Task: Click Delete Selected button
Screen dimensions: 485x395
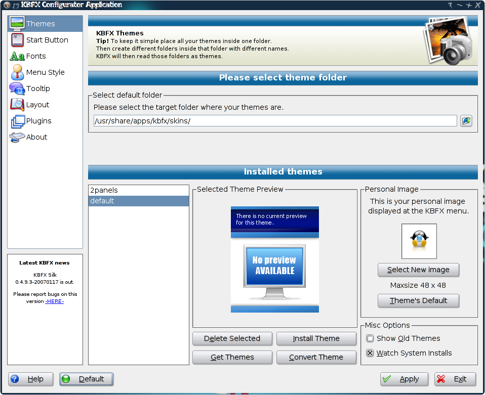Action: pos(232,338)
